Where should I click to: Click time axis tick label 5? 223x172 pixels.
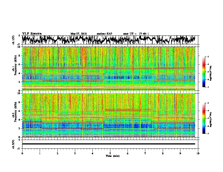110,153
